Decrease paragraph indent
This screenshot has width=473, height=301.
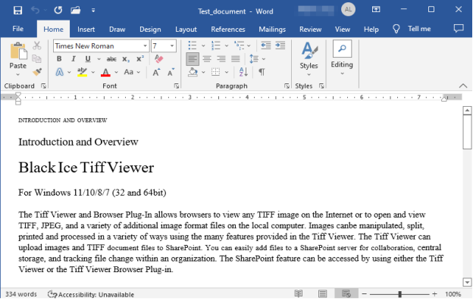click(266, 45)
